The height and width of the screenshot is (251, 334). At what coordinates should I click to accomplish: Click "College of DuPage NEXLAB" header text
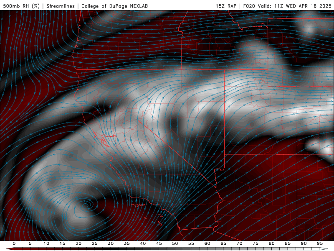tap(114, 6)
